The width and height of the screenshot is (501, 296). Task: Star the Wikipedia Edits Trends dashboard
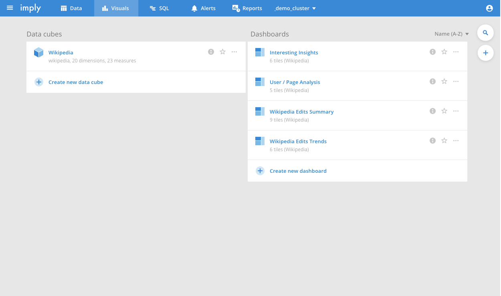(444, 140)
